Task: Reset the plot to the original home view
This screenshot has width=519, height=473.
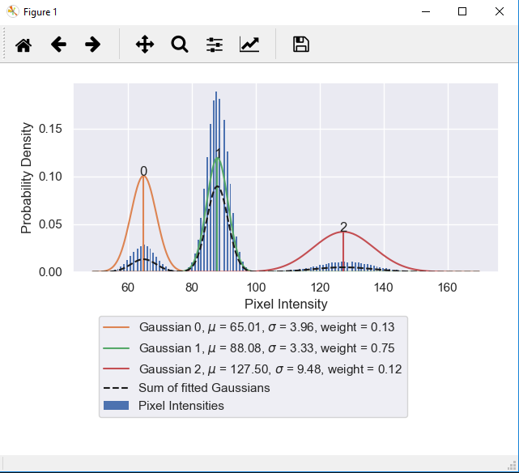Action: click(x=23, y=45)
